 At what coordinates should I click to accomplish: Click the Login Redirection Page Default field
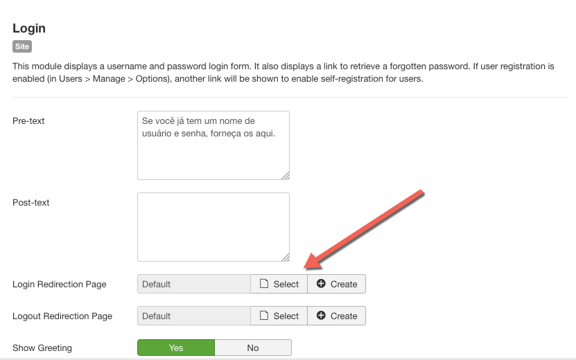(194, 284)
